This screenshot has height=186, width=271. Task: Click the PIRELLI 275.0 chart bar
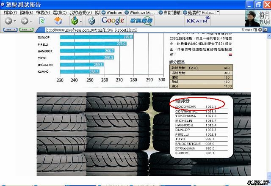93,44
